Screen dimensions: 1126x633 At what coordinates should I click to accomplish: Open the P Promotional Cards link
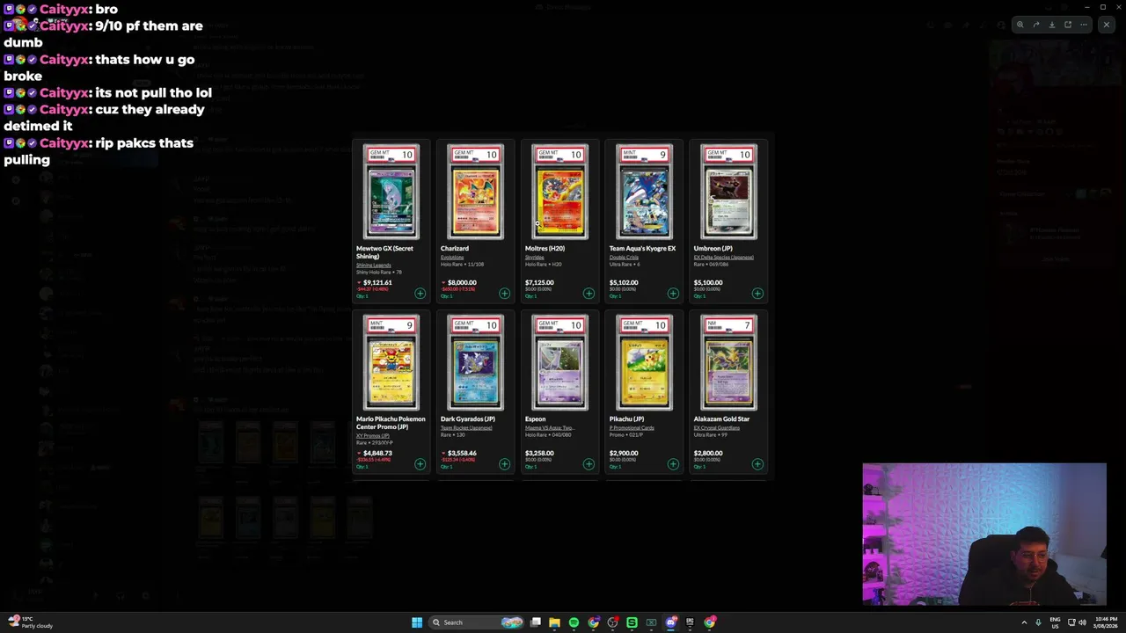click(x=632, y=428)
